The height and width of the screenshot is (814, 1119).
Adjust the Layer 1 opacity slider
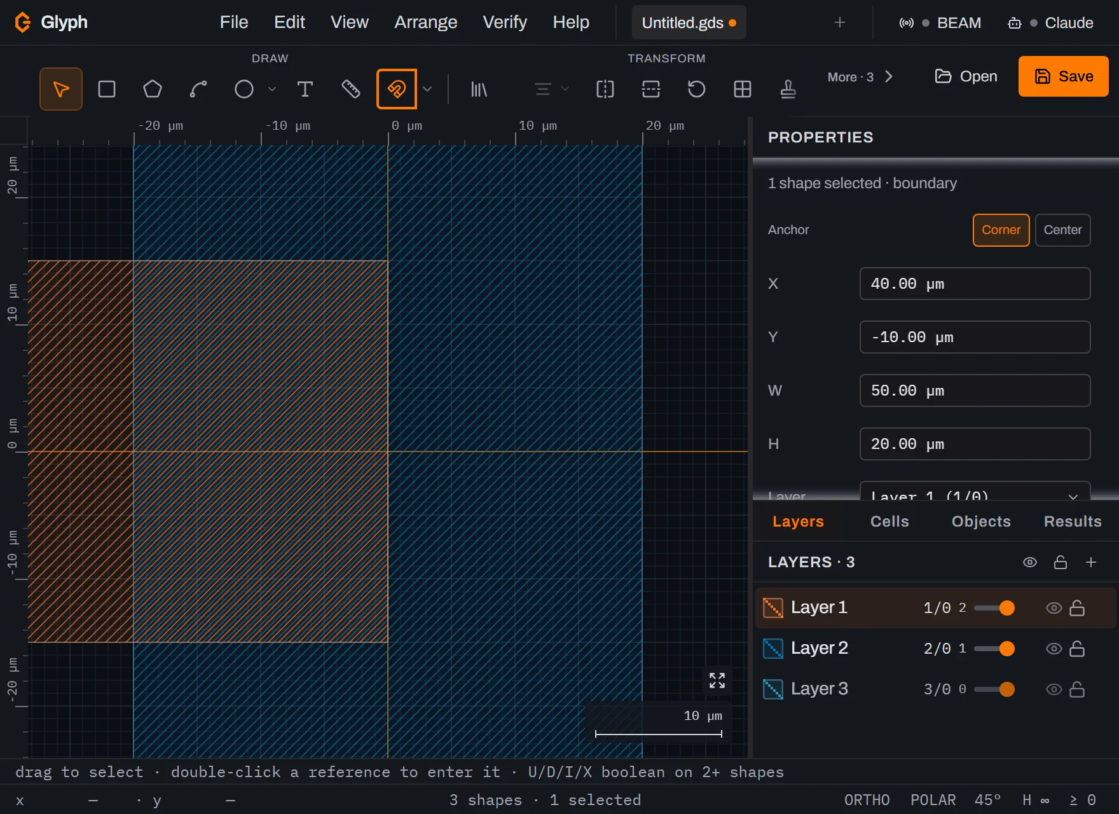(994, 608)
